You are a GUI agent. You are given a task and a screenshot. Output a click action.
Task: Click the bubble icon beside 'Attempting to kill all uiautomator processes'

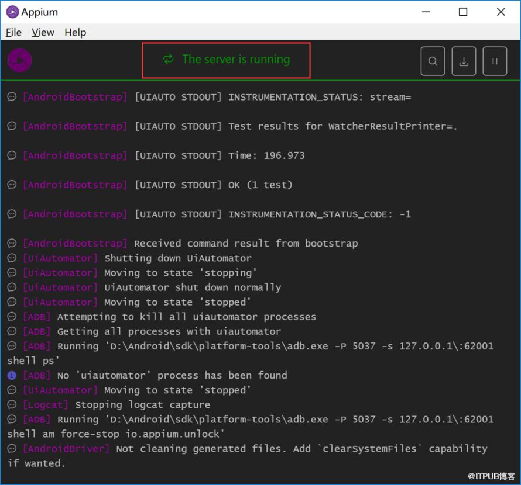[x=12, y=317]
